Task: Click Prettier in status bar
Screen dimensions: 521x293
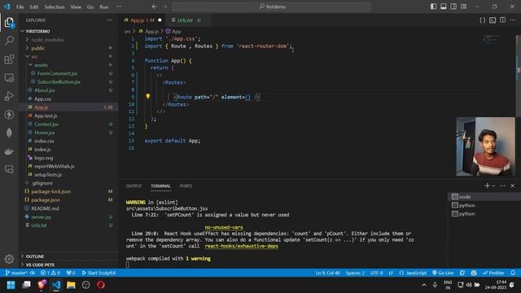Action: coord(493,273)
